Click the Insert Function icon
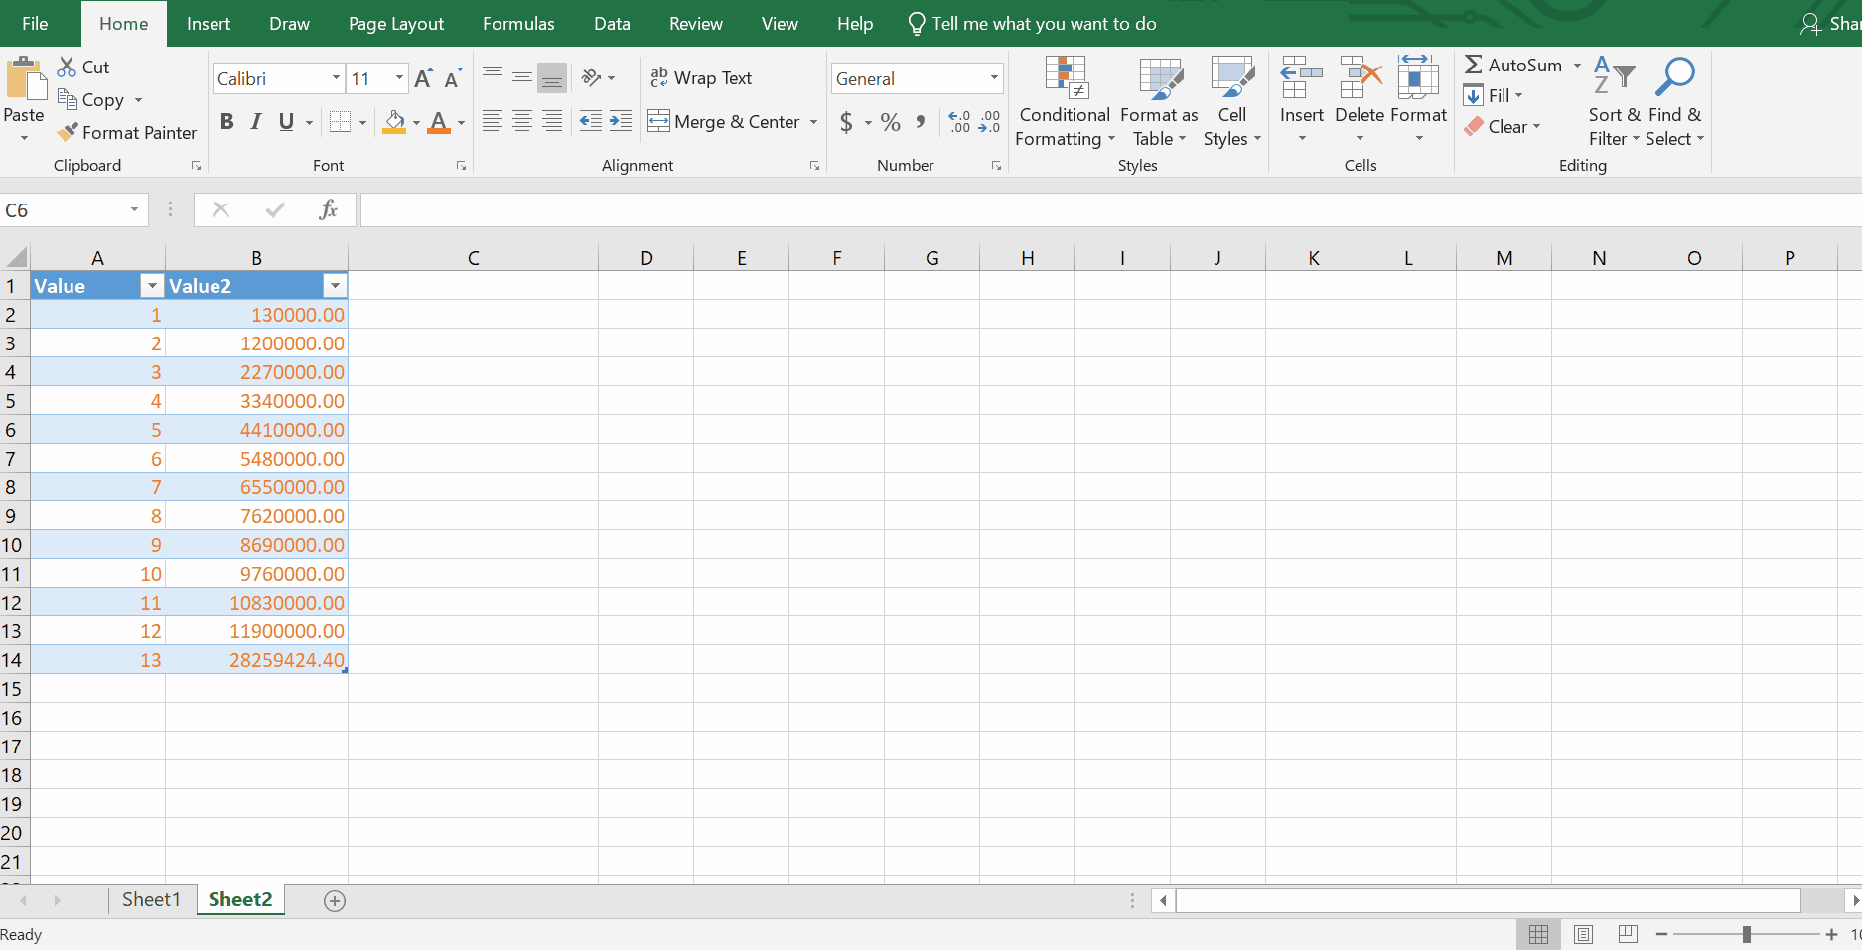Image resolution: width=1862 pixels, height=950 pixels. click(329, 209)
